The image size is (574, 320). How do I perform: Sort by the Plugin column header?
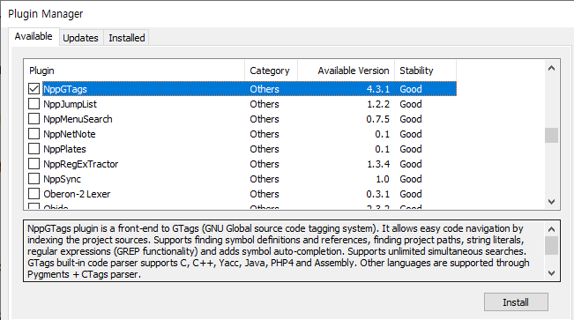134,71
